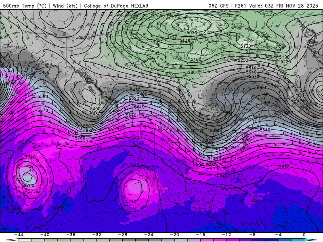This screenshot has width=323, height=242.
Task: Click the "Wind (kts)" header label
Action: point(65,6)
